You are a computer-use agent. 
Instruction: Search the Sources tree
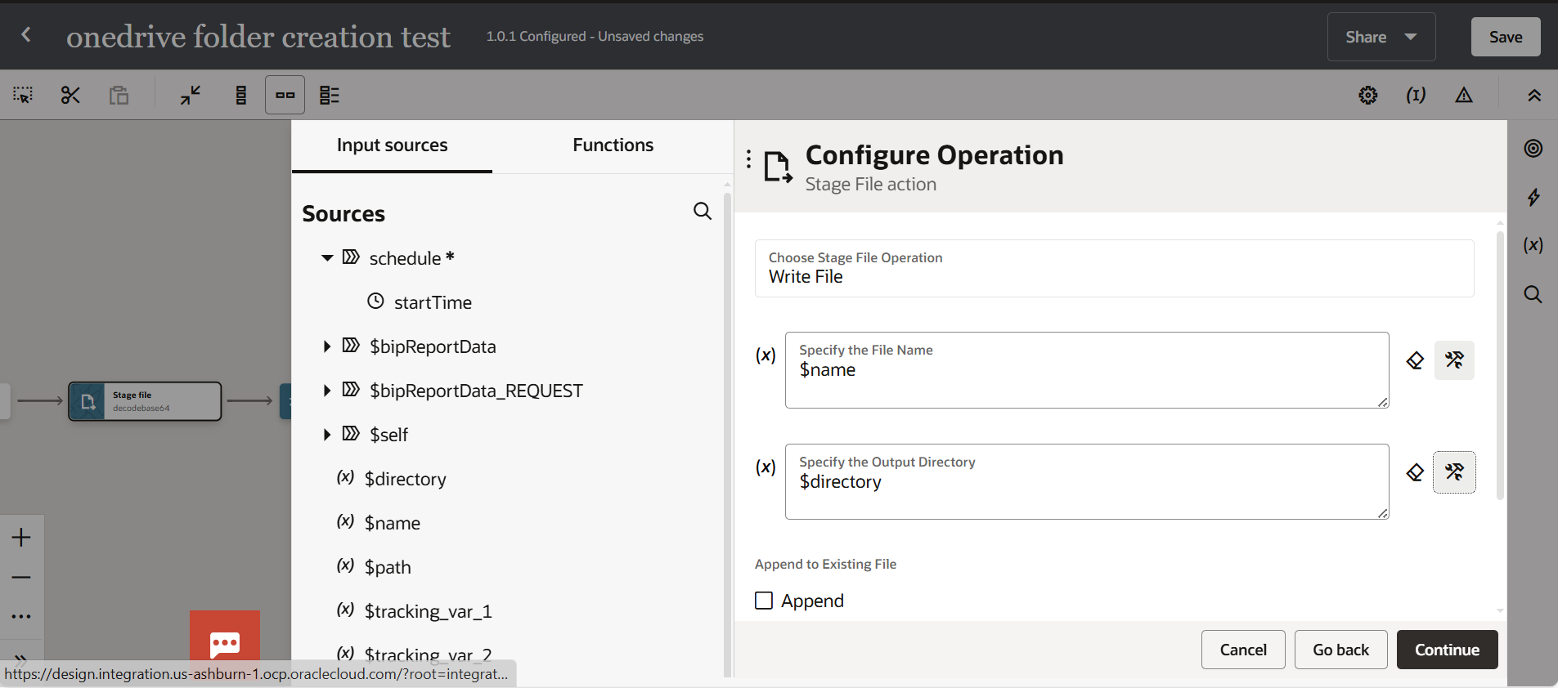702,212
